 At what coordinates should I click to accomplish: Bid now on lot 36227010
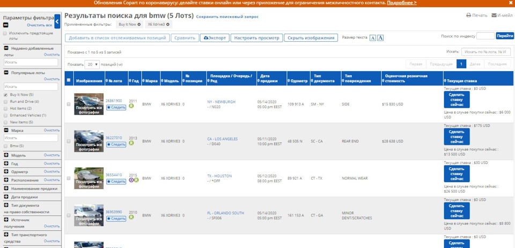[x=457, y=137]
